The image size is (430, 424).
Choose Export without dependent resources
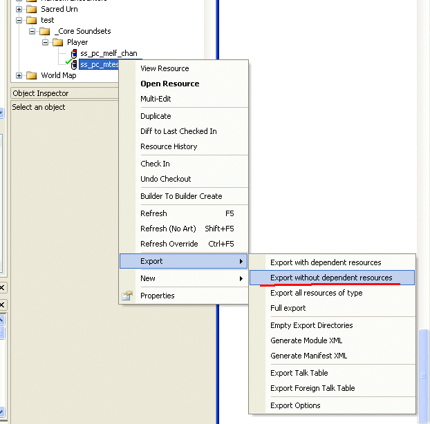point(331,278)
